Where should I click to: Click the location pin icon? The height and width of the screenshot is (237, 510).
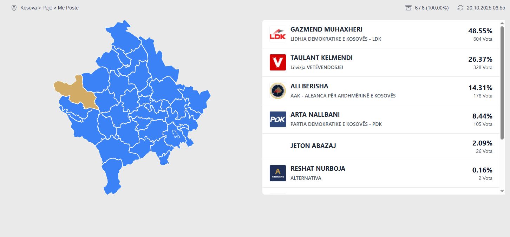14,8
